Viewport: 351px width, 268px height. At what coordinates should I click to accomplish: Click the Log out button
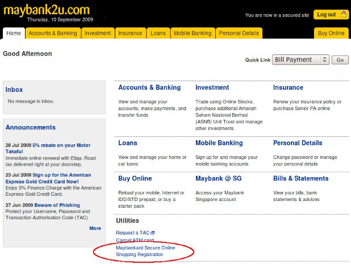click(x=331, y=15)
